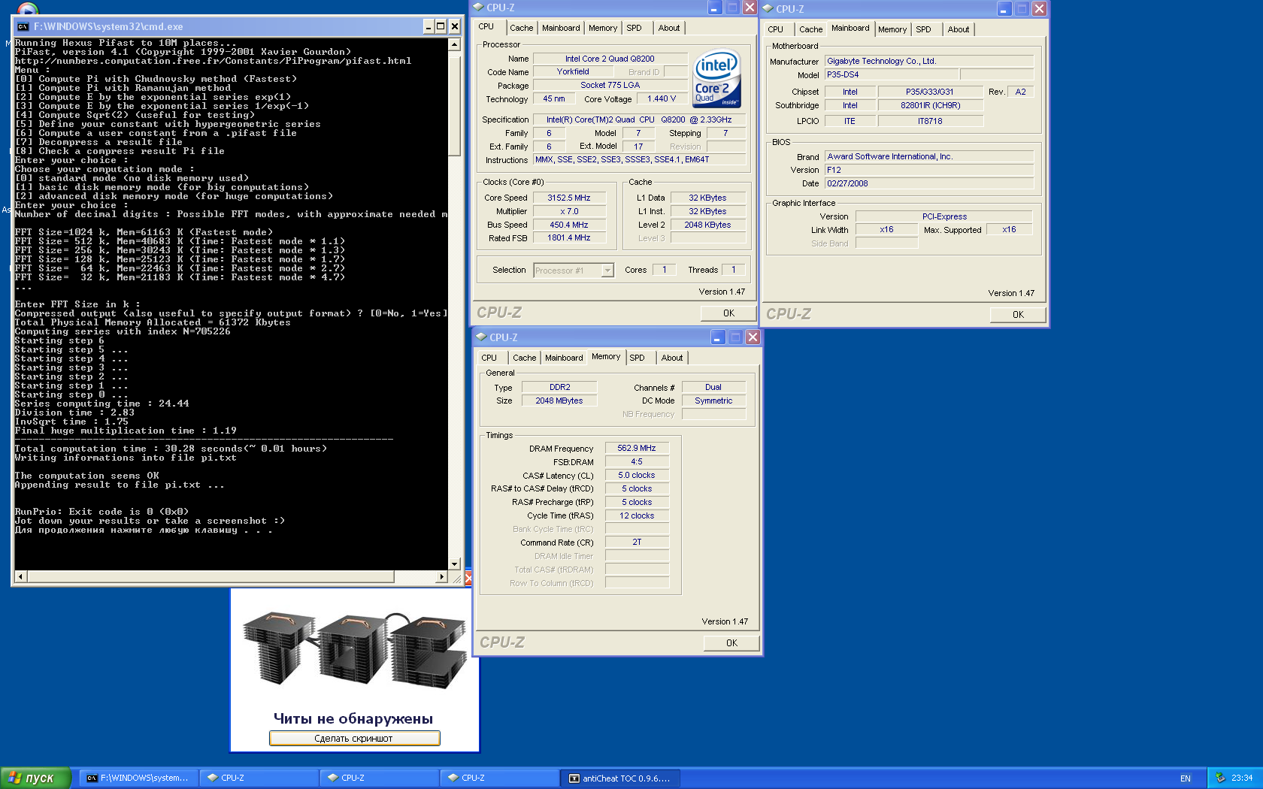Viewport: 1263px width, 789px height.
Task: Click cmd vertical scrollbar up arrow
Action: coord(454,44)
